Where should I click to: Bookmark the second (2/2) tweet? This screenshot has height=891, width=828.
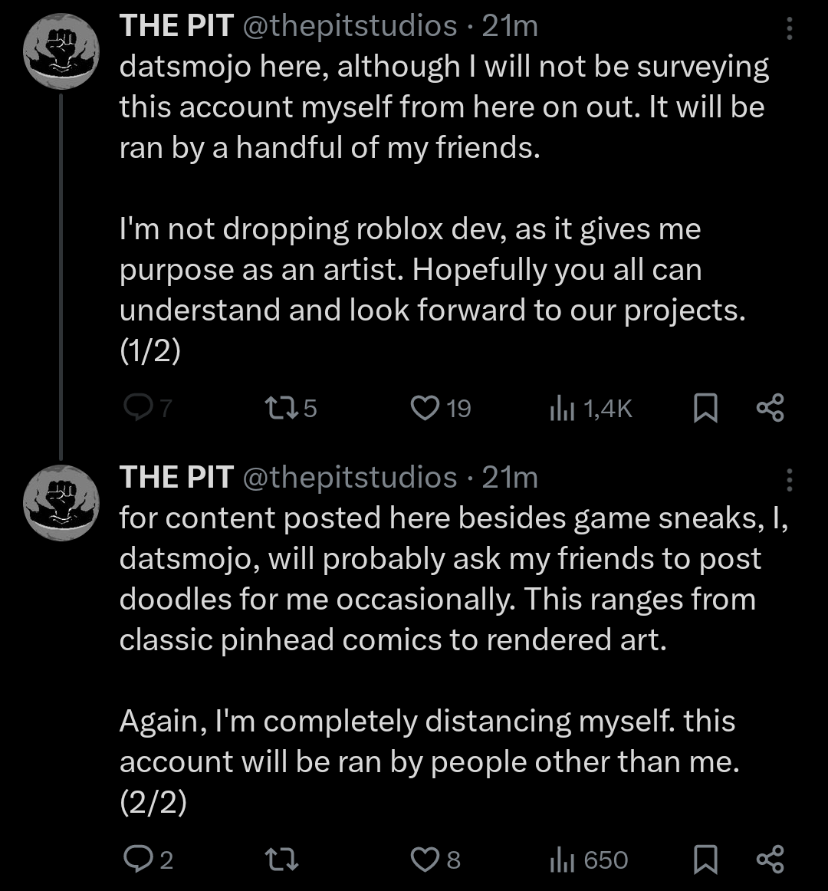[x=705, y=860]
